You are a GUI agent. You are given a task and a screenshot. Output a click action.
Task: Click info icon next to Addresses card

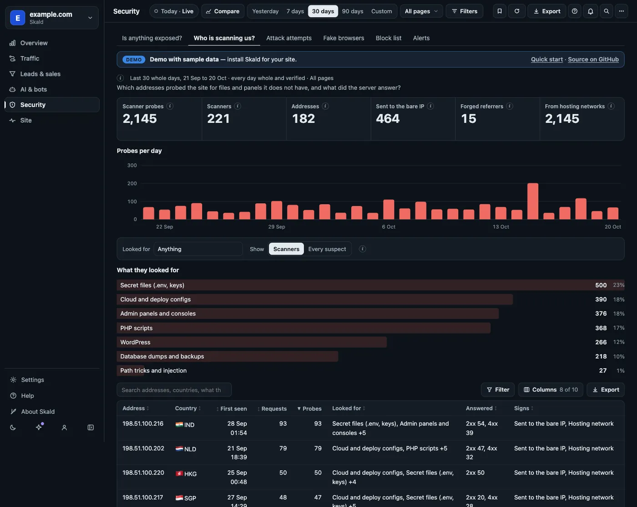(325, 106)
